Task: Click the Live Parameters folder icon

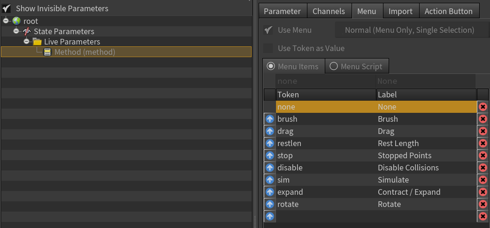Action: coord(37,42)
